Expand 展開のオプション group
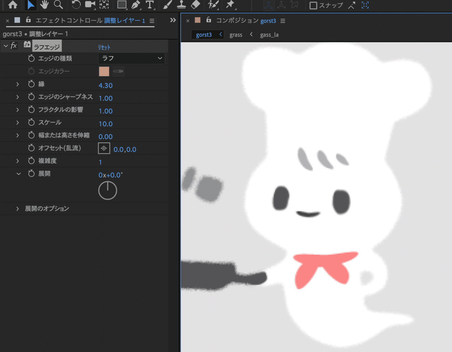This screenshot has width=452, height=352. 17,209
